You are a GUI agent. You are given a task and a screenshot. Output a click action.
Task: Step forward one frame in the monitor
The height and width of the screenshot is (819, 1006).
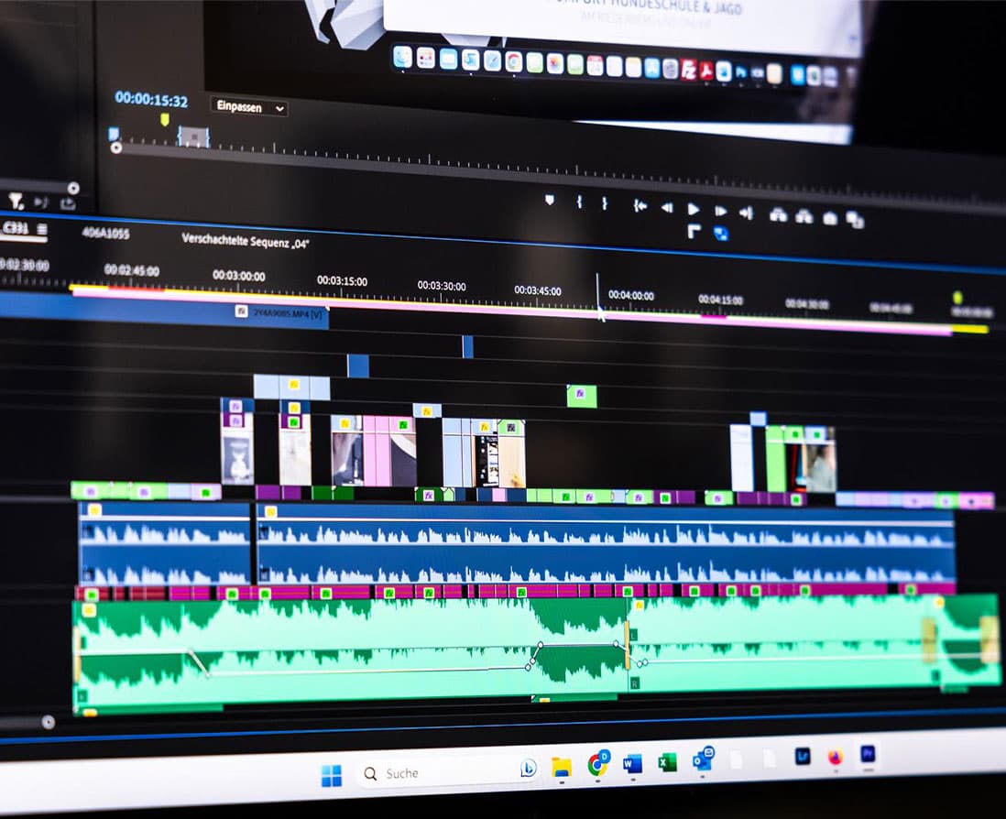[720, 211]
